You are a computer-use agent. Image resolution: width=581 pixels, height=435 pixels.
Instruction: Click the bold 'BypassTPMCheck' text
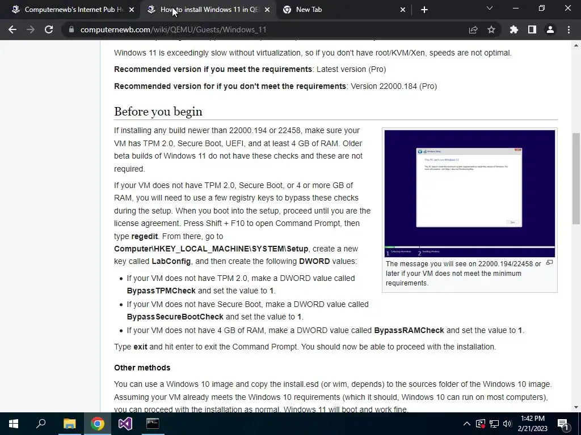click(161, 291)
